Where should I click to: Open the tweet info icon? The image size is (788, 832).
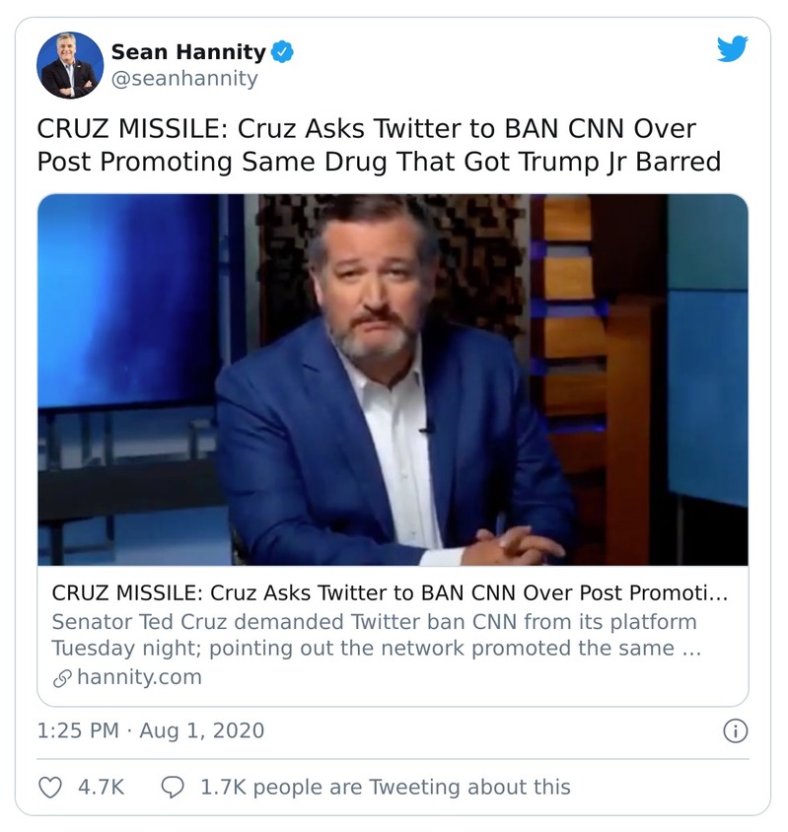point(735,731)
